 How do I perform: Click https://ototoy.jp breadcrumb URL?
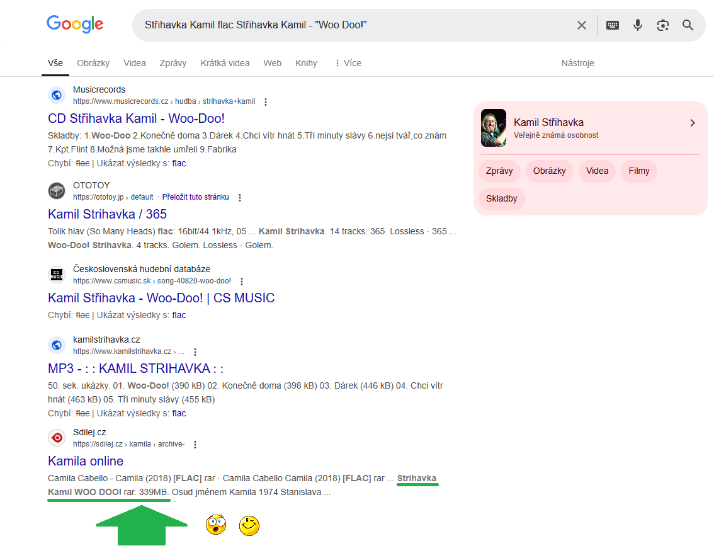pos(113,197)
